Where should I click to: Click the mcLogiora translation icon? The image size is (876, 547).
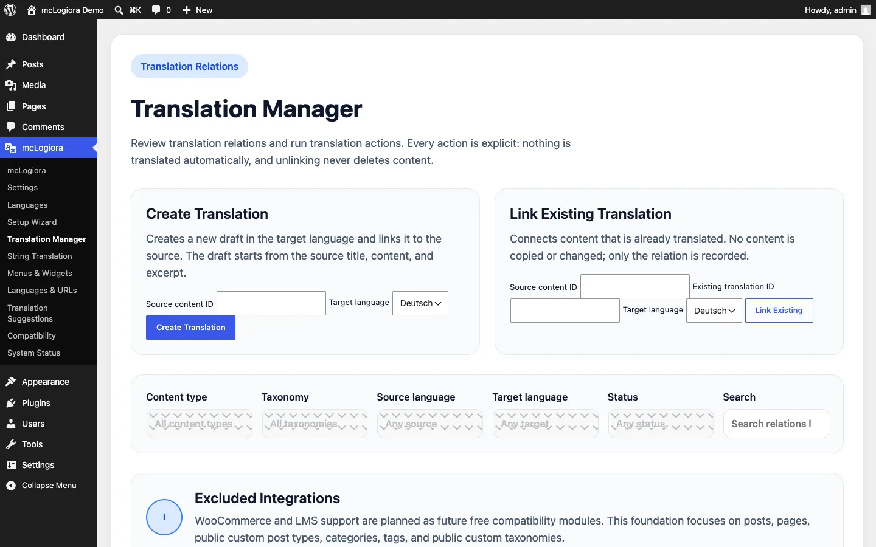11,148
